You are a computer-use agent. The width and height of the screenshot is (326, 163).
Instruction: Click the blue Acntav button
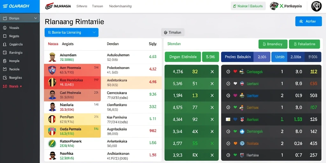[308, 21]
